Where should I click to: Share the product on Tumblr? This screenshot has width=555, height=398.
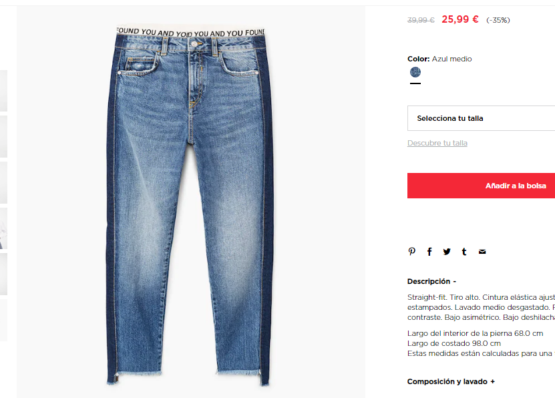click(x=464, y=252)
